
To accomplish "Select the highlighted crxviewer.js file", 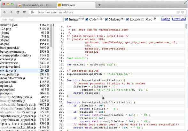I will [25, 71].
